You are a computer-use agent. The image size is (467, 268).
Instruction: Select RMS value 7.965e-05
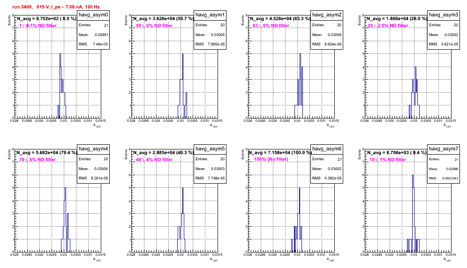coord(216,45)
